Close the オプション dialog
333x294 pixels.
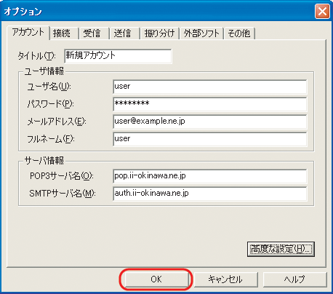322,11
